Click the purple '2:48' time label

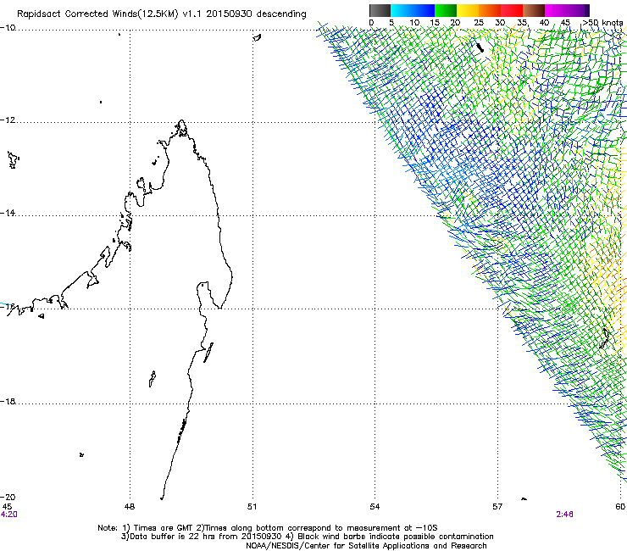(564, 515)
